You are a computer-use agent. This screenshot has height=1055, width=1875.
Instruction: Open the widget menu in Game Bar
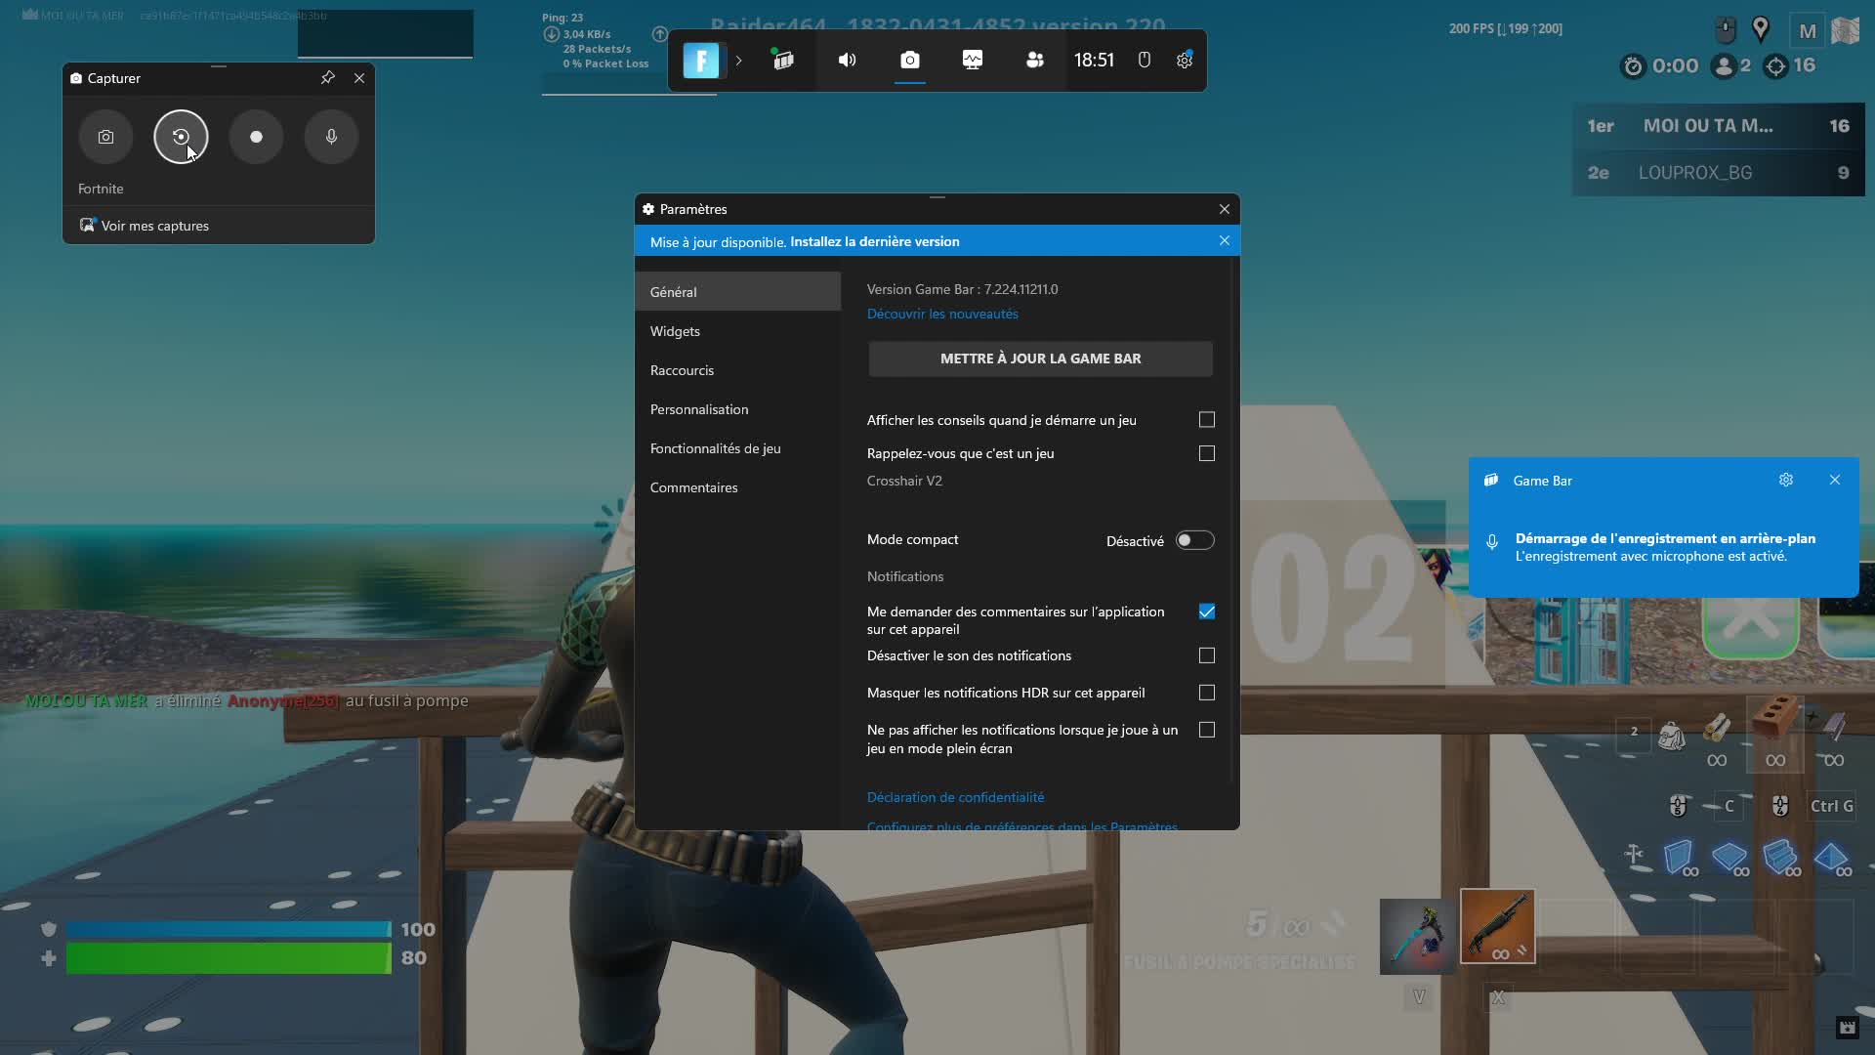(783, 61)
